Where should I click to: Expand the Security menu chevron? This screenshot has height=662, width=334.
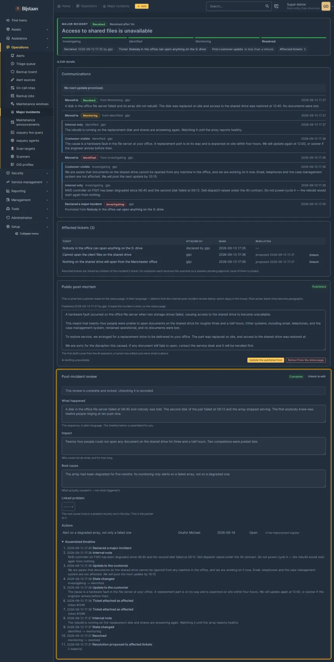coord(47,173)
